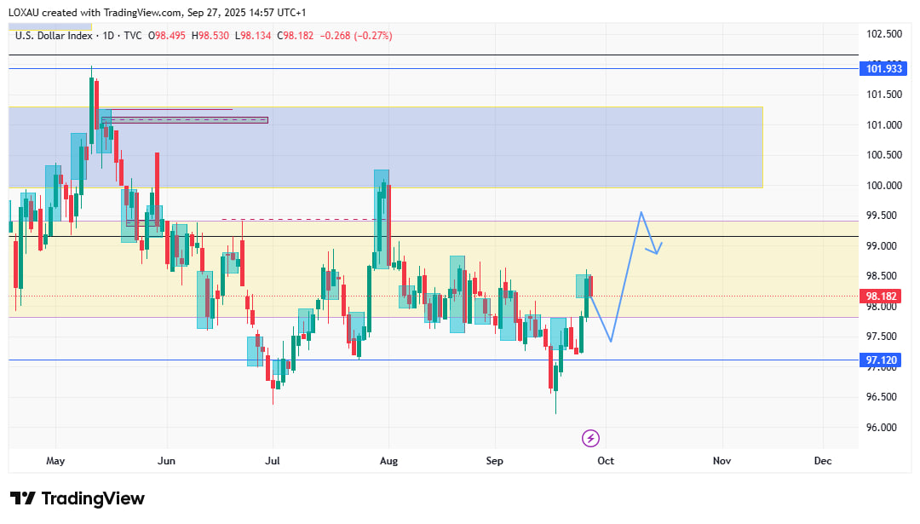Click the U.S. Dollar Index symbol title

coord(53,36)
